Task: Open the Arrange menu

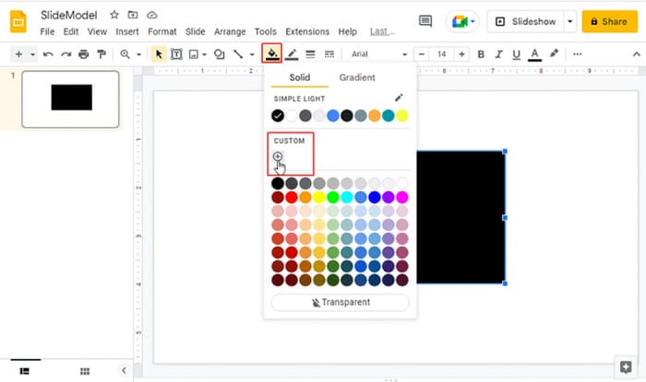Action: tap(230, 31)
